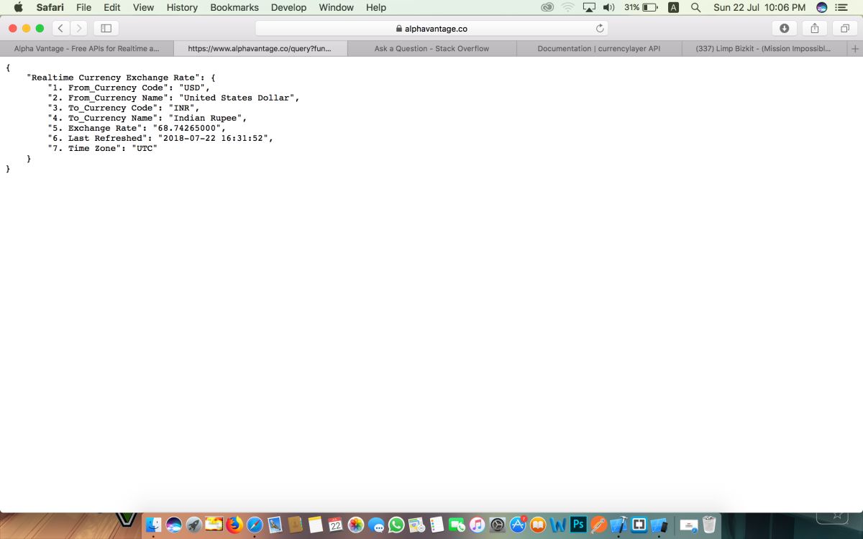Open the Safari menu
This screenshot has height=539, width=863.
tap(50, 7)
